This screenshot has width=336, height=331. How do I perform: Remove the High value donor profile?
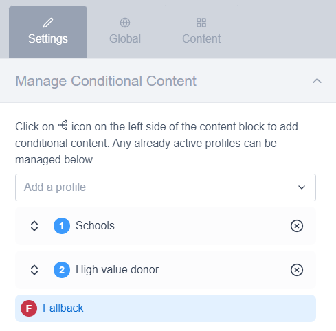click(297, 270)
